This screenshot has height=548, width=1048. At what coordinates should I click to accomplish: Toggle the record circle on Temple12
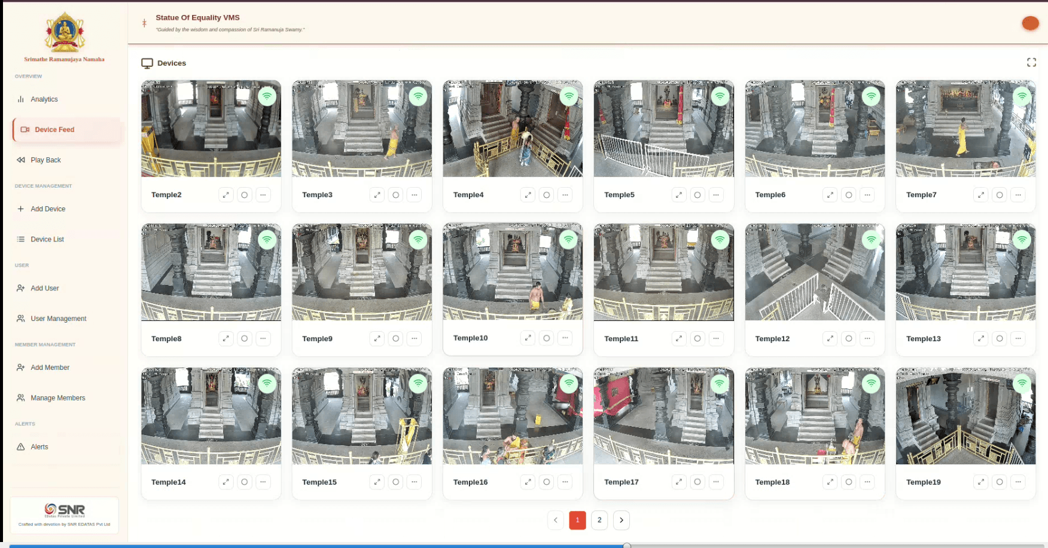[848, 339]
